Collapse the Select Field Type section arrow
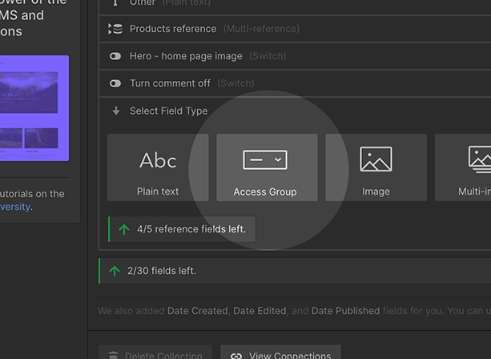Screen dimensions: 491x359 115,111
